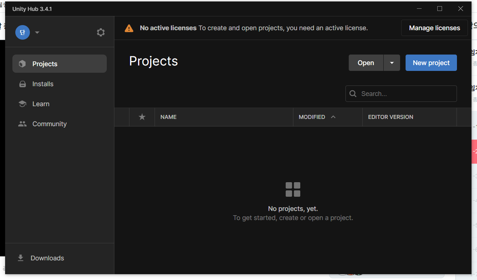Focus the Search projects field
Image resolution: width=477 pixels, height=280 pixels.
click(401, 94)
